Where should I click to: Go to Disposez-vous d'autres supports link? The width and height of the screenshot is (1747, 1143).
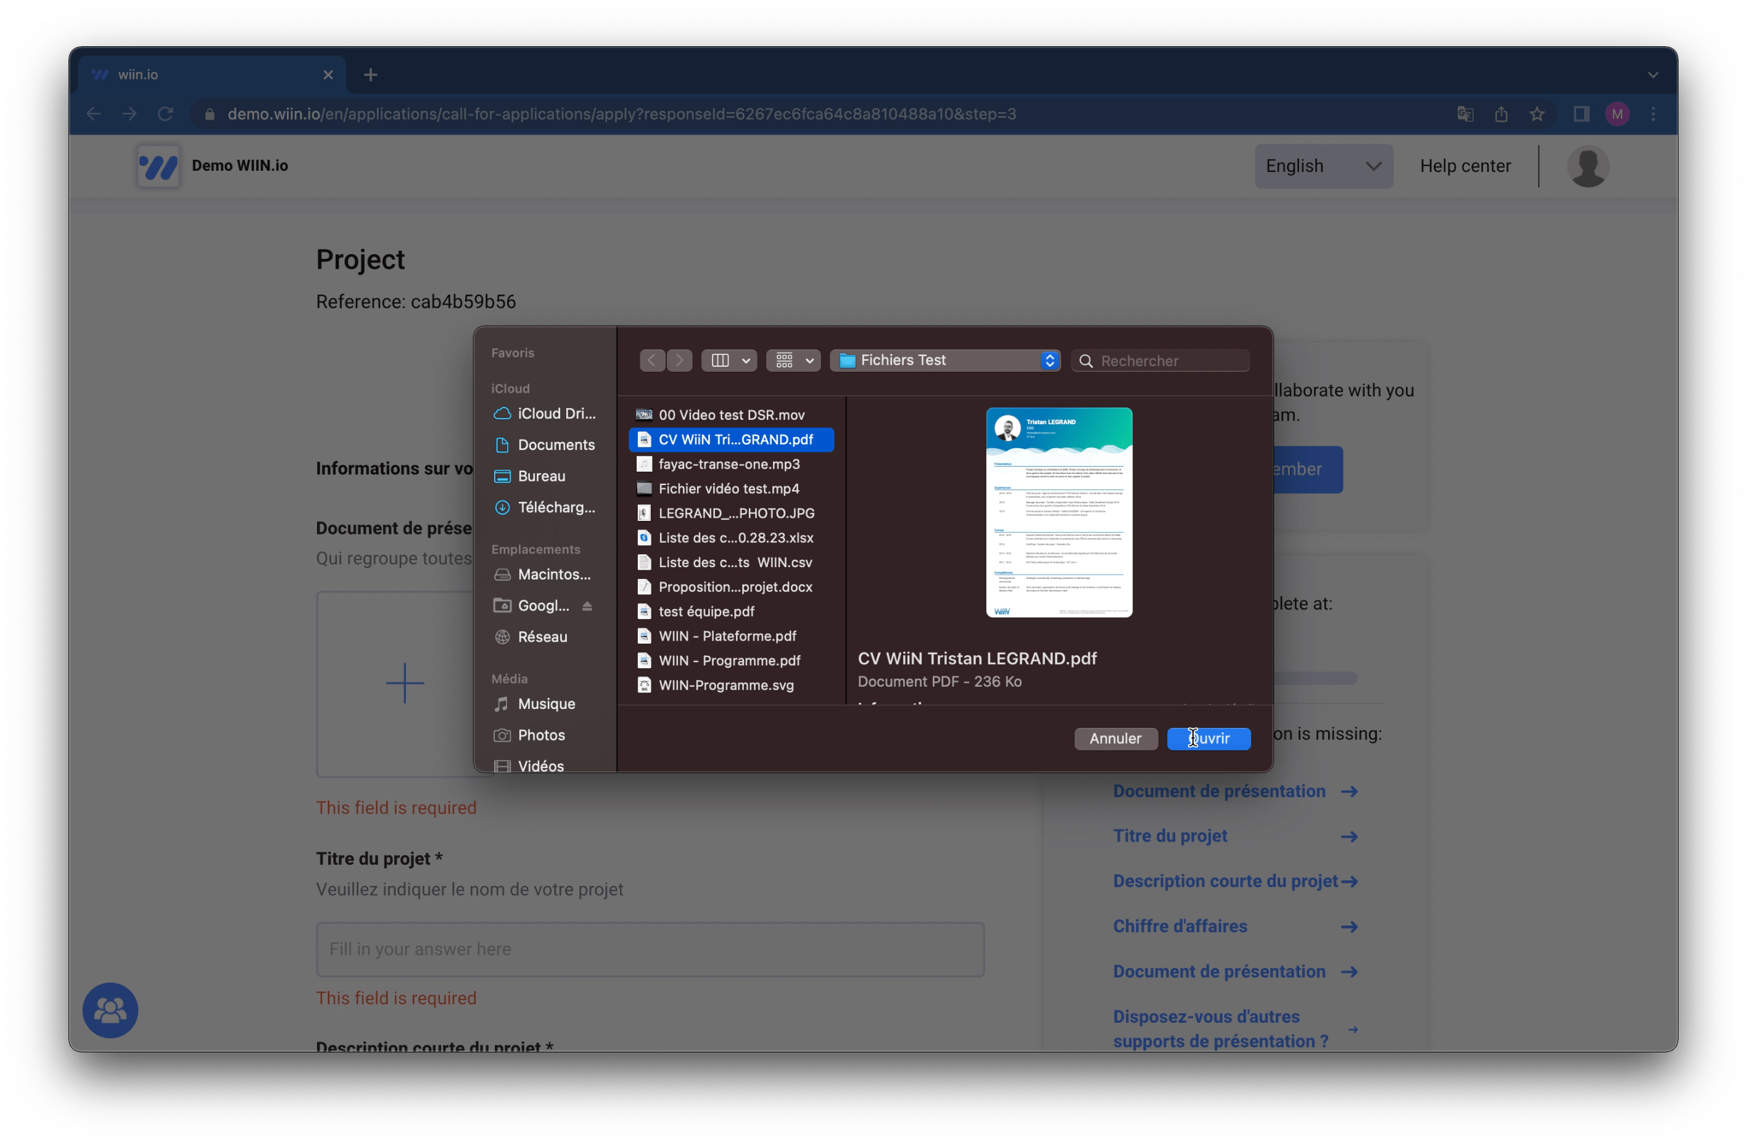tap(1236, 1028)
